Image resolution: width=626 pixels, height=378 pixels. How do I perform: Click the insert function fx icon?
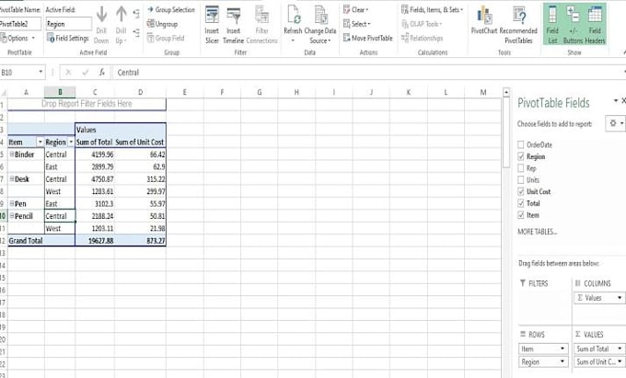point(102,72)
